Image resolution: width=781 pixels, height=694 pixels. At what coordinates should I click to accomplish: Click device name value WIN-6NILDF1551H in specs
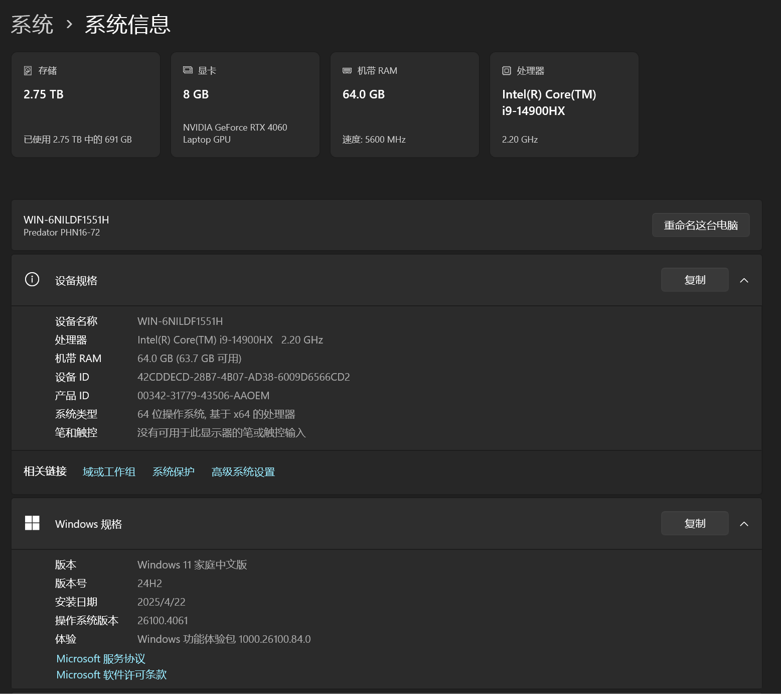point(180,321)
